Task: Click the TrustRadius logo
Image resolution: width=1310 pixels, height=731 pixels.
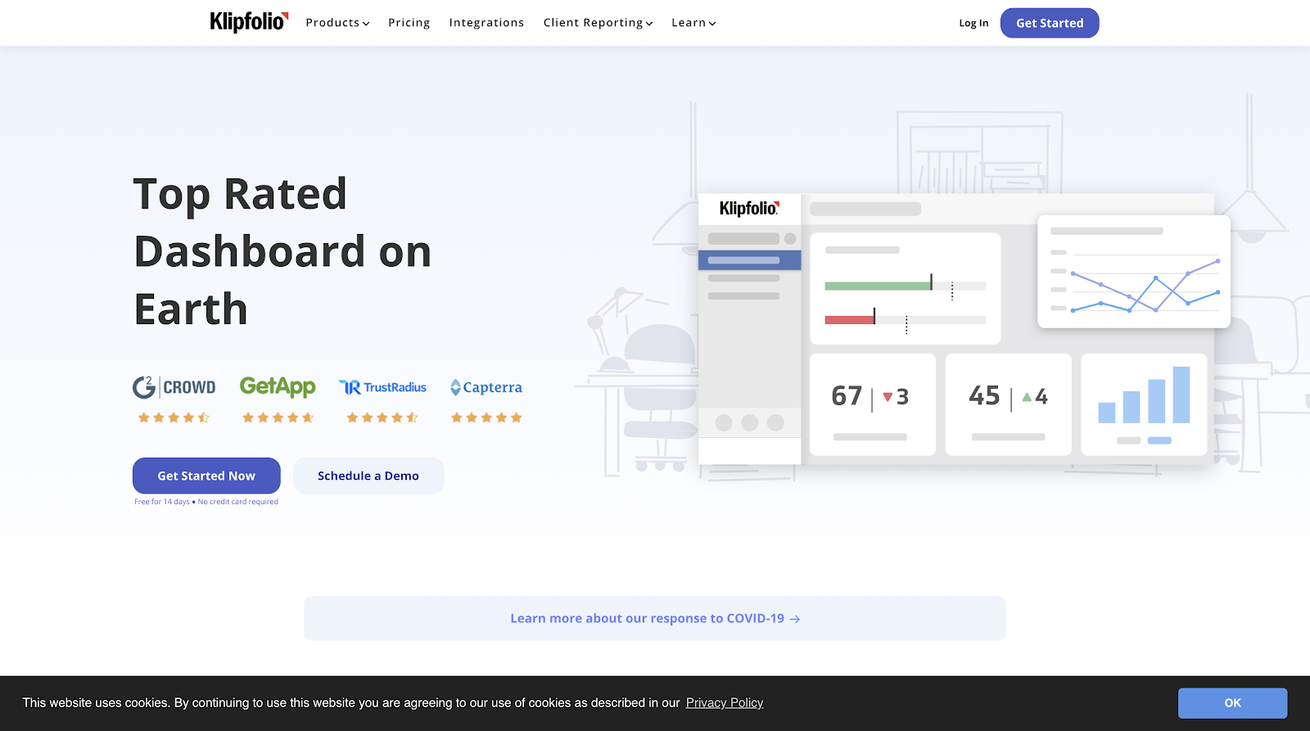Action: [x=382, y=387]
